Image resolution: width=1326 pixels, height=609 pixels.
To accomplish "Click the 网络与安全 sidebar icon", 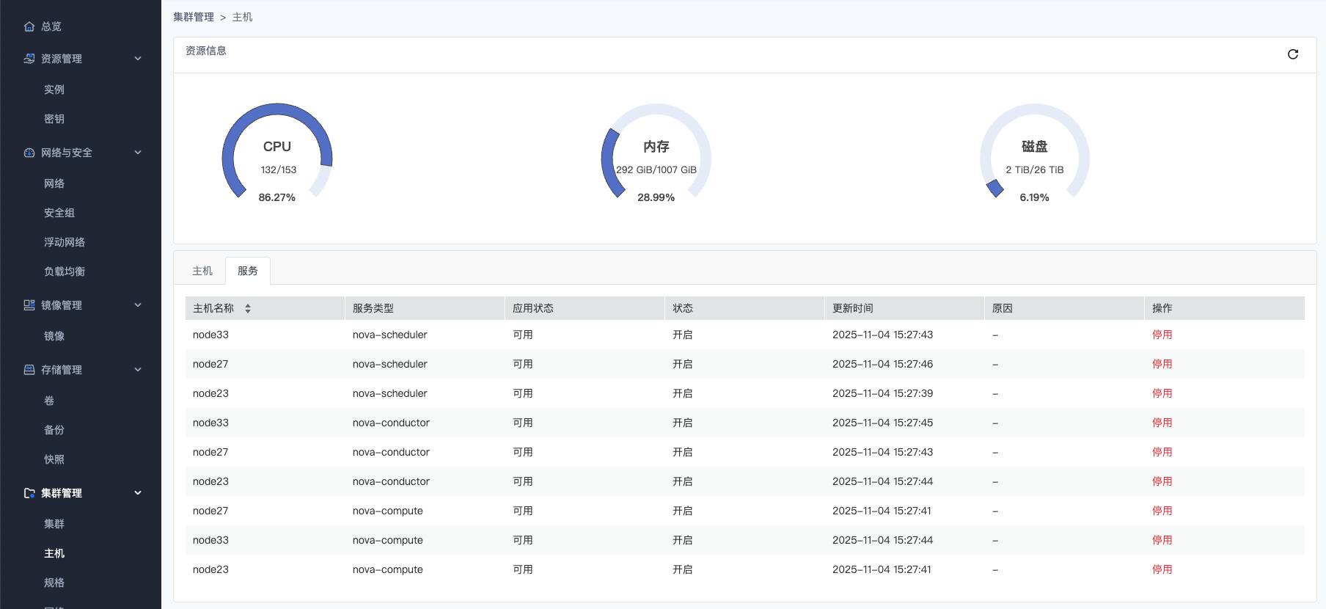I will (29, 153).
